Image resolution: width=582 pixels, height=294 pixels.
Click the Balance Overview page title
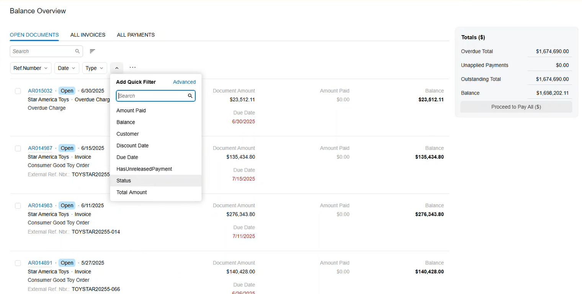(x=38, y=11)
